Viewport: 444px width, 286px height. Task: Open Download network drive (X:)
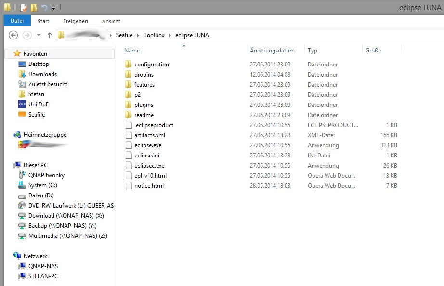(x=66, y=216)
